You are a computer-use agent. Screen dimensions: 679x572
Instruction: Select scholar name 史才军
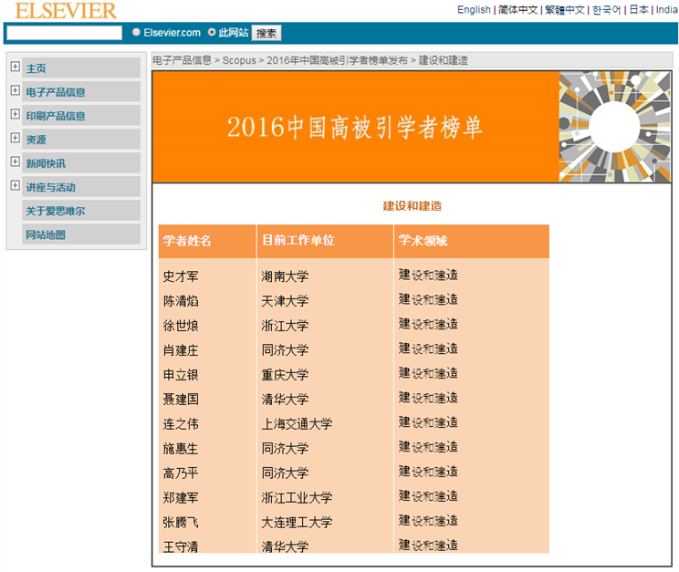pyautogui.click(x=181, y=276)
